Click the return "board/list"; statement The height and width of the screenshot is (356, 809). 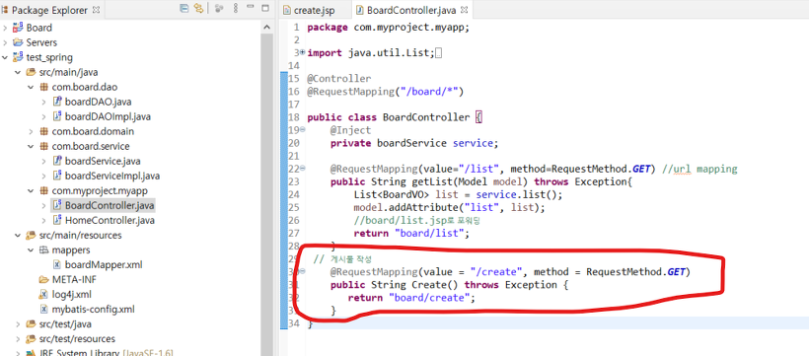point(411,233)
